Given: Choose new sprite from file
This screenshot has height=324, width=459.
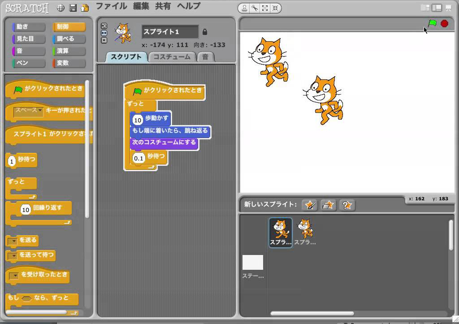Looking at the screenshot, I should 328,205.
